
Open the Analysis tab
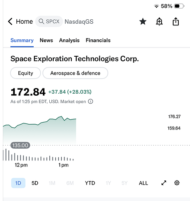tap(69, 40)
